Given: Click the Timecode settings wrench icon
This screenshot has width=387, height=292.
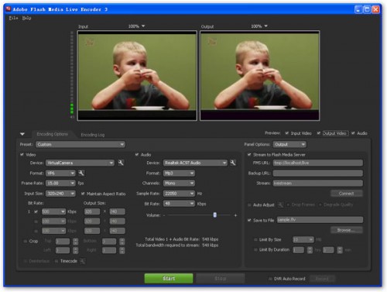Looking at the screenshot, I should tap(83, 261).
